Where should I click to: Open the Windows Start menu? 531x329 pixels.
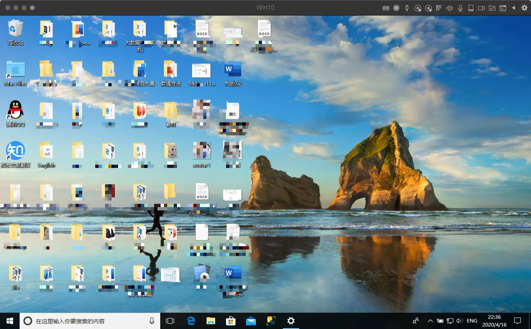[x=10, y=321]
